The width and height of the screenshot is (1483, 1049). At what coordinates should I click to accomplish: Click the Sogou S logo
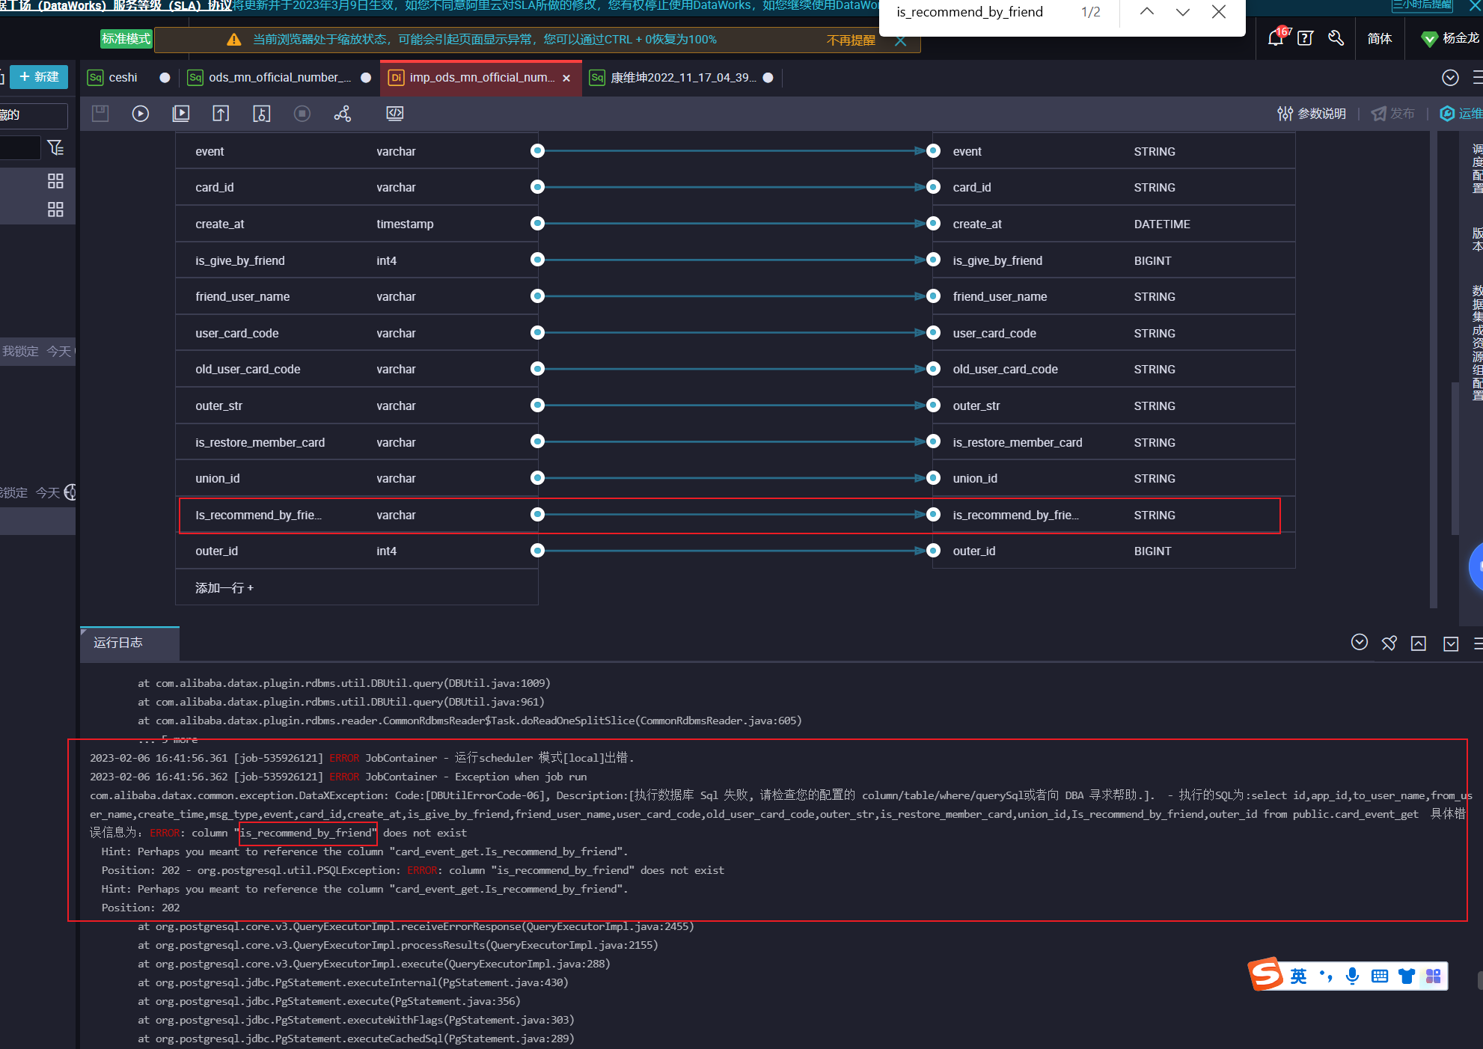[x=1266, y=974]
